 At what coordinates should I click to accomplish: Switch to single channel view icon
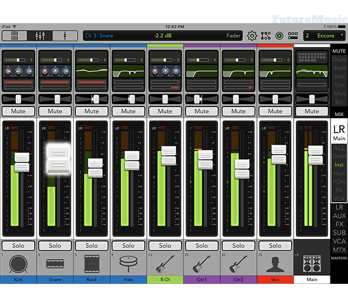tap(65, 36)
